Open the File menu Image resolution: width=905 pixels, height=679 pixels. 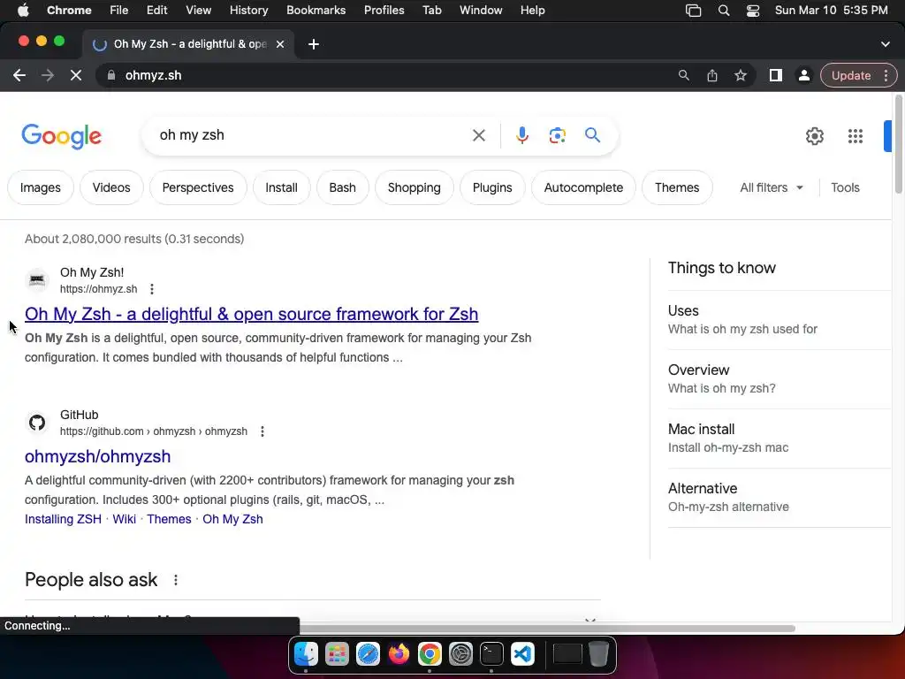(119, 11)
